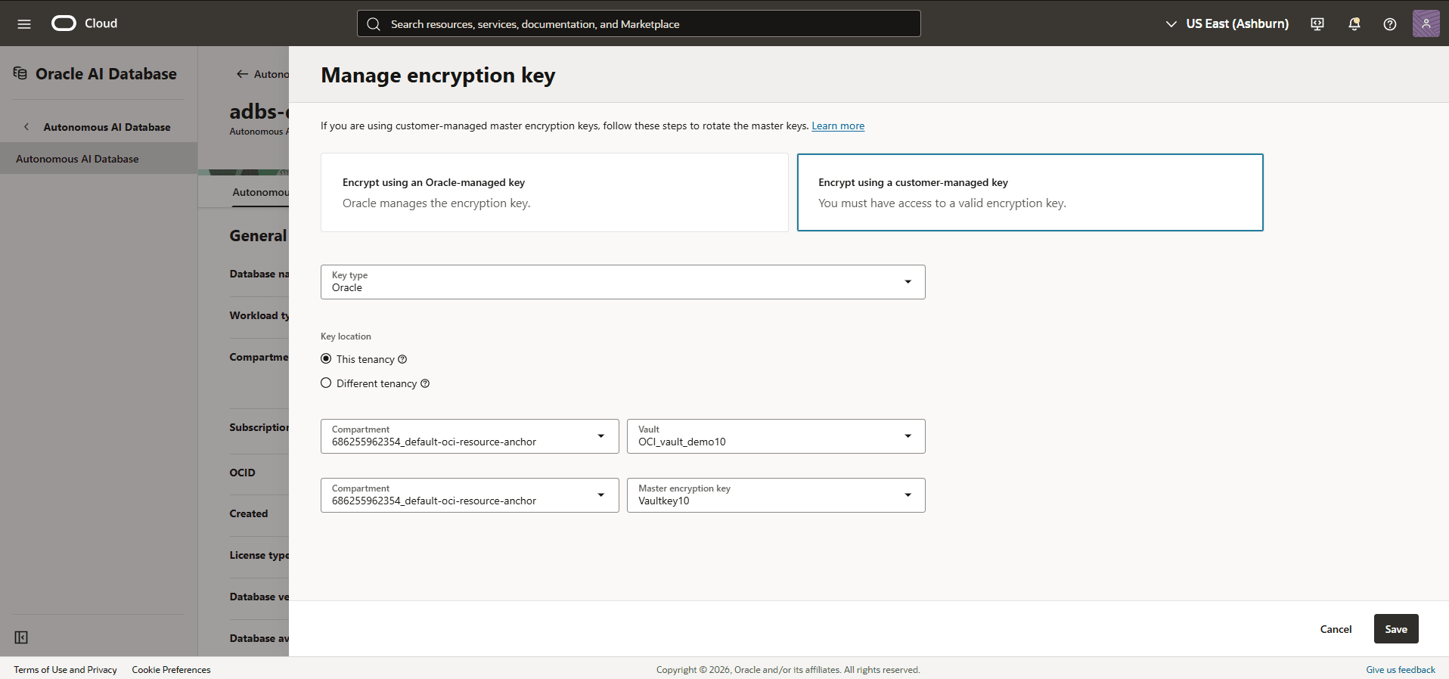Click the General section heading
The image size is (1449, 679).
[x=258, y=236]
